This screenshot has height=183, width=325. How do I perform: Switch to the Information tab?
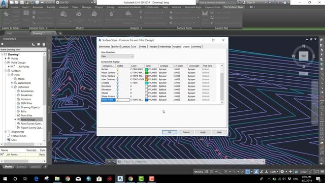(105, 47)
